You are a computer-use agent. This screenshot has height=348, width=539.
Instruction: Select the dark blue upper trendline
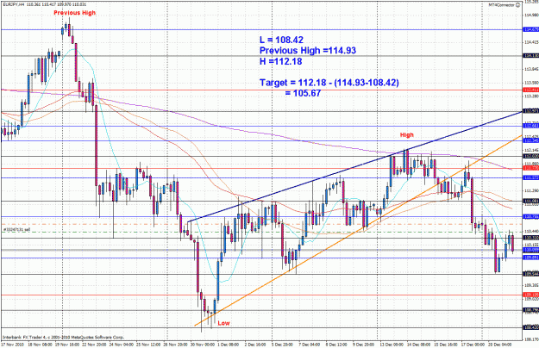(354, 167)
